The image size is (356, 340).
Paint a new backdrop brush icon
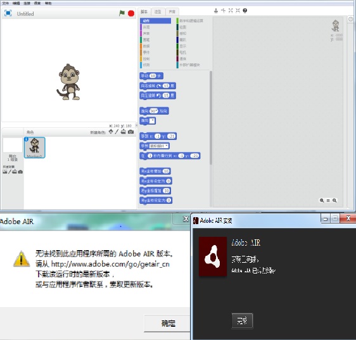tap(10, 172)
